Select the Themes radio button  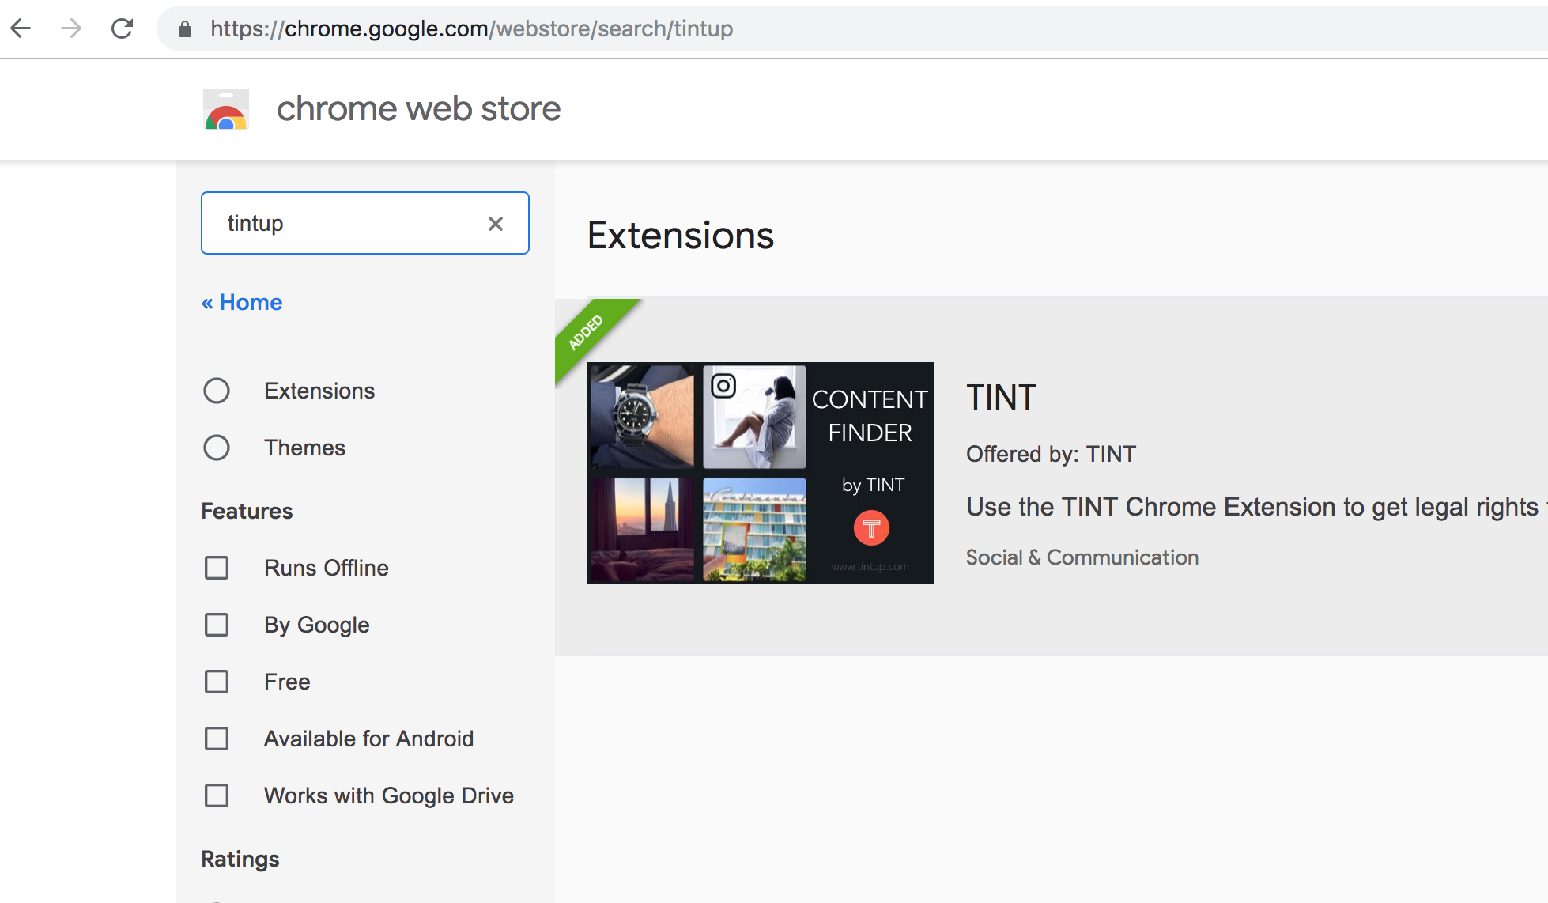click(217, 448)
